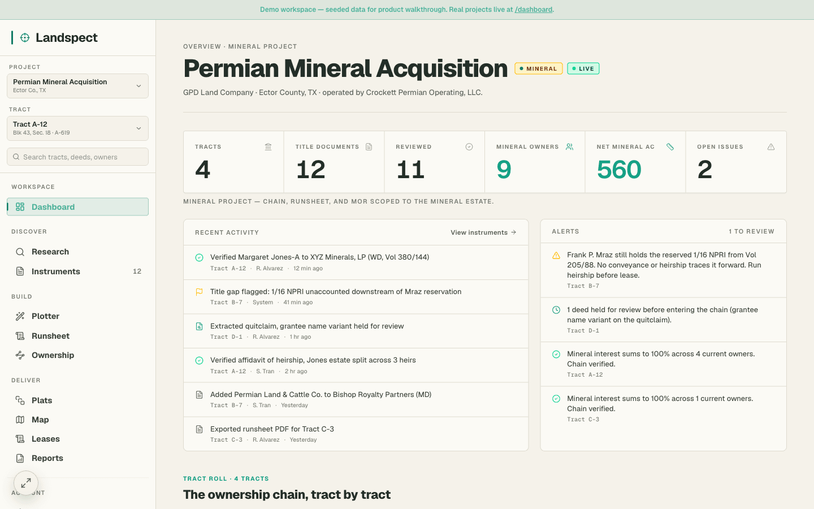Image resolution: width=814 pixels, height=509 pixels.
Task: Select Dashboard in the sidebar
Action: coord(77,207)
